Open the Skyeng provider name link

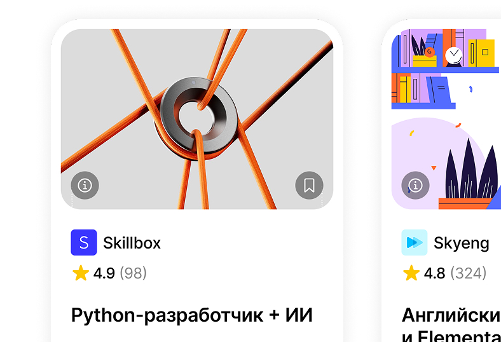click(x=462, y=243)
